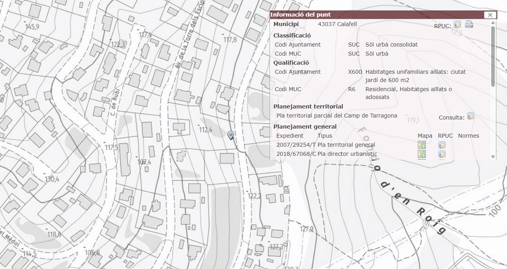Click the 'R6' MUC qualification code

[x=352, y=89]
